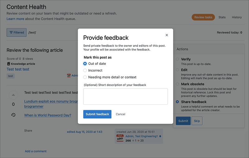Click the Knowledge article icon

pyautogui.click(x=8, y=64)
